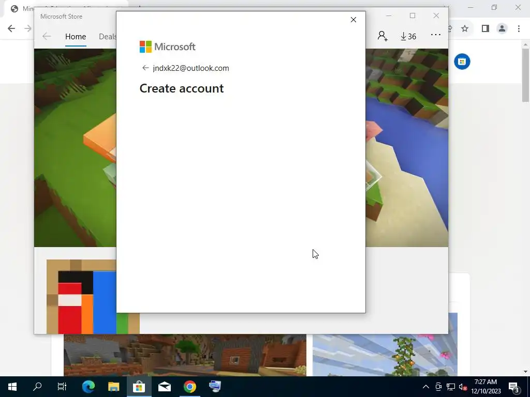The image size is (530, 397).
Task: Open Chrome side panel
Action: 485,29
